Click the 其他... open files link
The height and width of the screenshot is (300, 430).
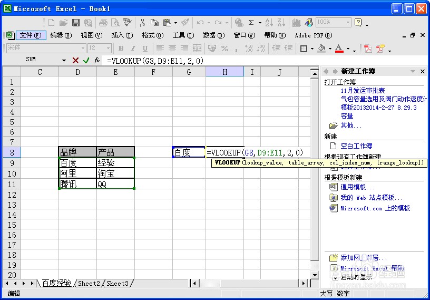point(351,125)
